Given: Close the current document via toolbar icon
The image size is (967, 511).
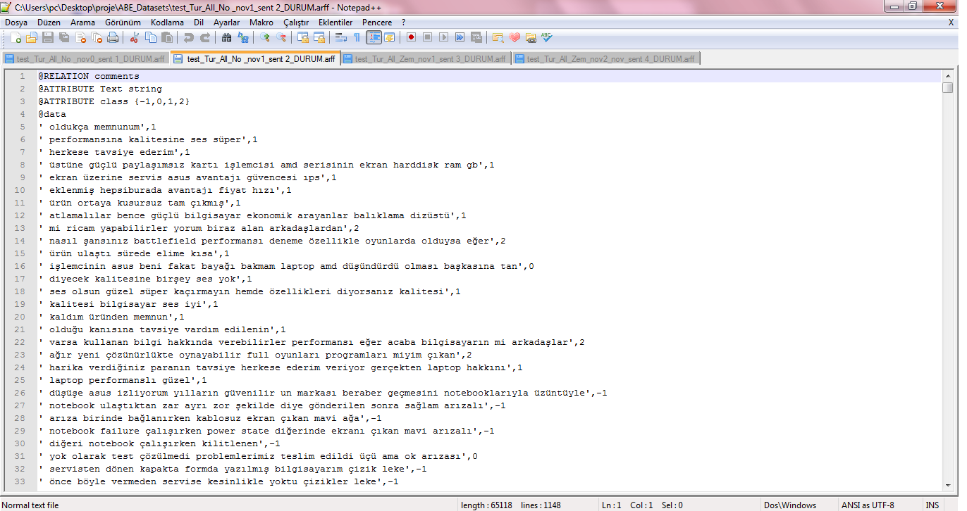Looking at the screenshot, I should coord(81,37).
